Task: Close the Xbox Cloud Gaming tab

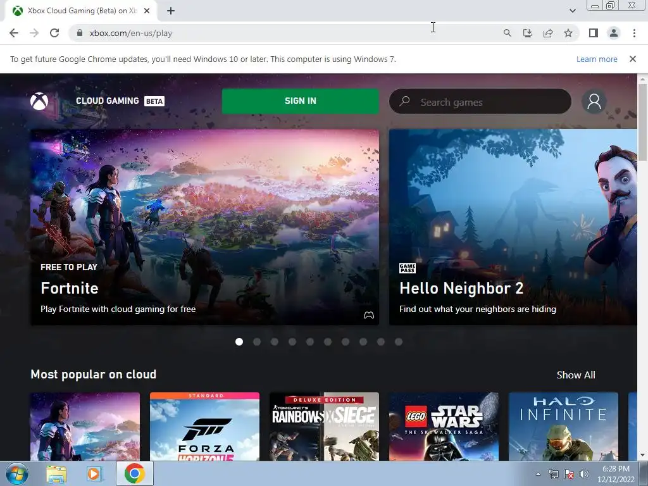Action: (x=147, y=11)
